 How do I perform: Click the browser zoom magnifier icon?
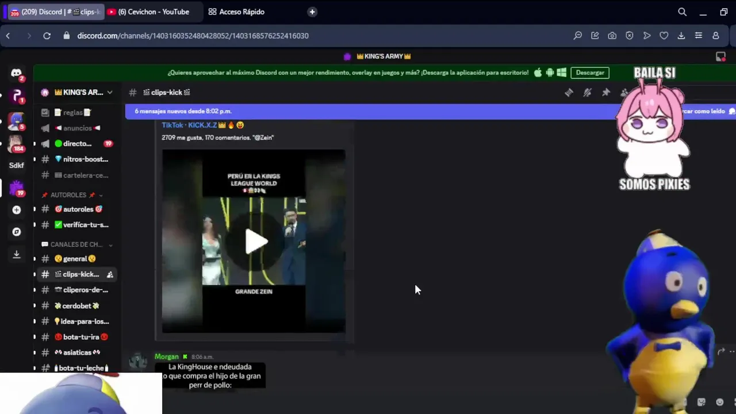[577, 36]
